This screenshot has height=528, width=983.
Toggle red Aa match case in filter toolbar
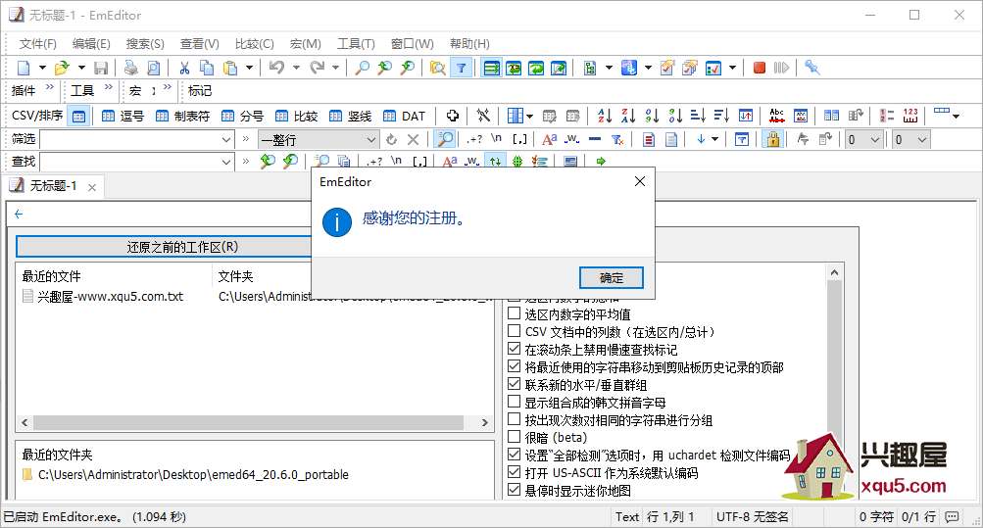(x=549, y=139)
